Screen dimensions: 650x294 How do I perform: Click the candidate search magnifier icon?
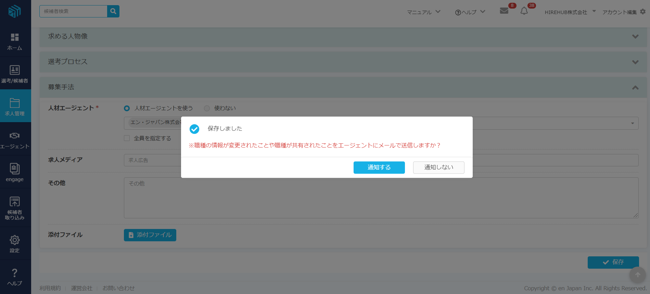[113, 11]
